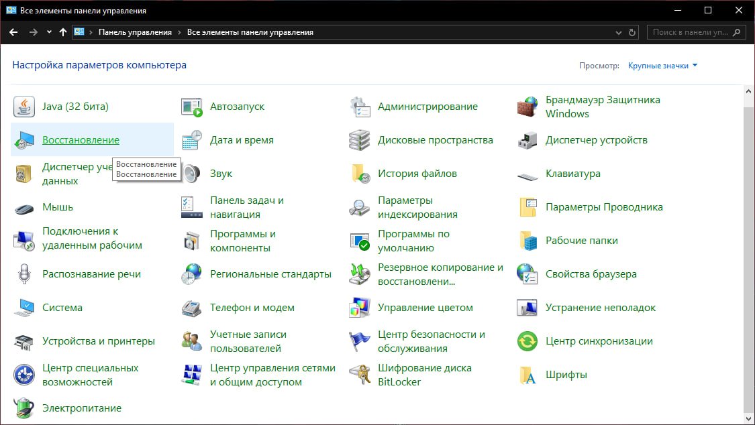Click the Параметры Проводника icon

click(x=527, y=207)
